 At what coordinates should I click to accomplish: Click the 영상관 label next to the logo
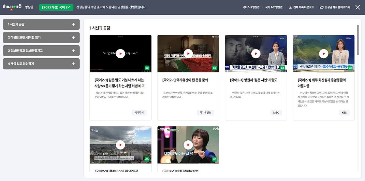(29, 7)
